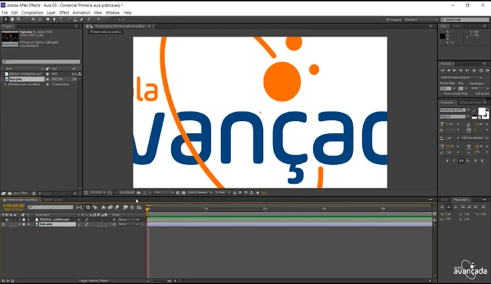Viewport: 491px width, 284px height.
Task: Click the trash icon in Project panel
Action: (34, 193)
